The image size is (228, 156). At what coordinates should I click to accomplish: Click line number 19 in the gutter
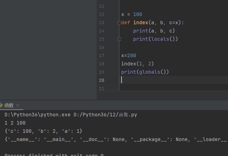[102, 72]
